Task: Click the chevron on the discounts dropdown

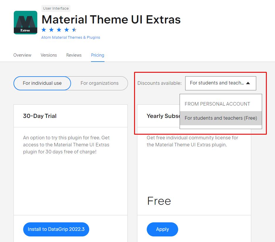Action: pos(248,83)
